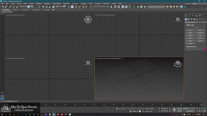Open the Rendering menu

point(66,4)
